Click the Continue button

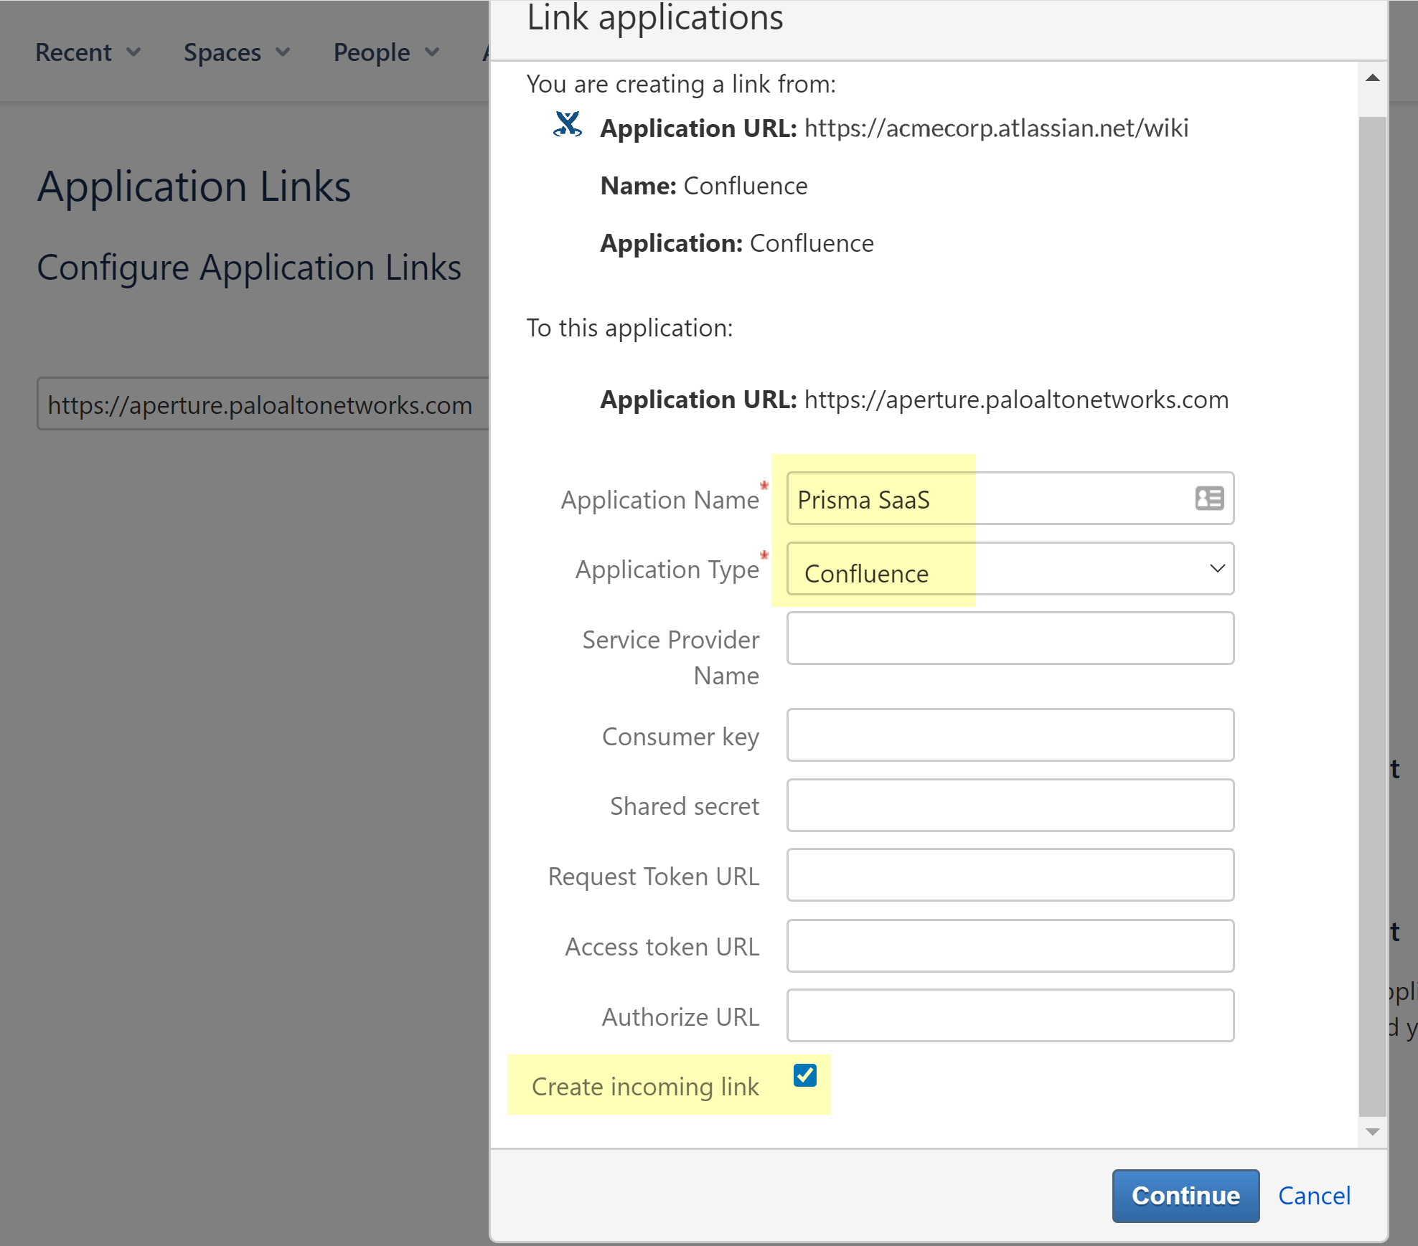pyautogui.click(x=1185, y=1195)
